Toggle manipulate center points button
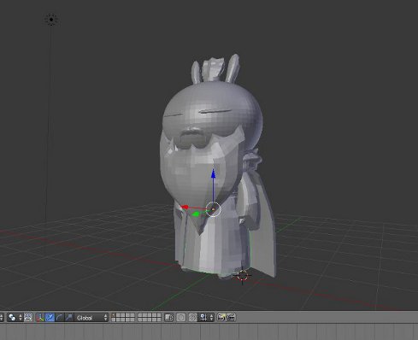 [28, 317]
